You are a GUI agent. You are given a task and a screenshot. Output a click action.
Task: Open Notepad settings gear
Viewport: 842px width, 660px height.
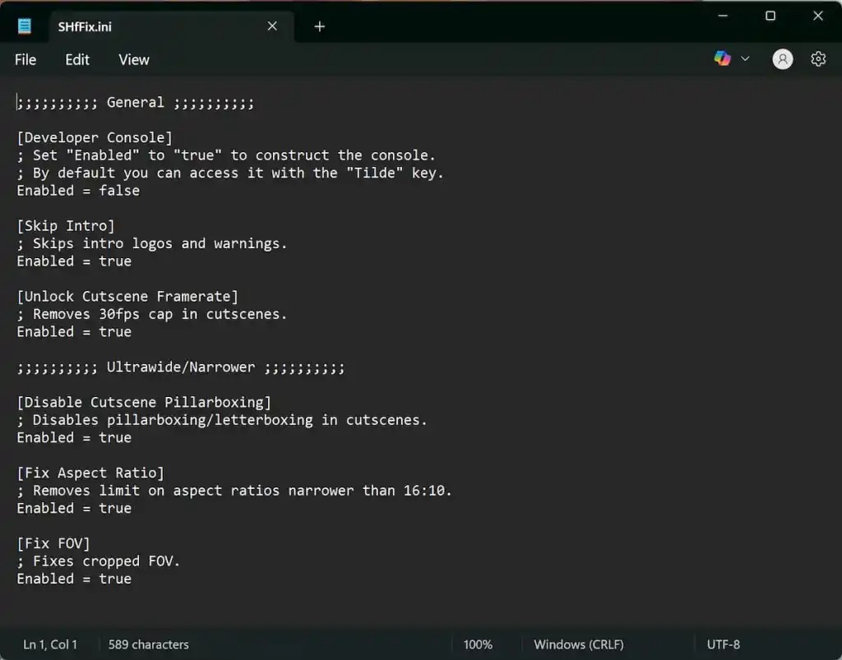click(818, 59)
